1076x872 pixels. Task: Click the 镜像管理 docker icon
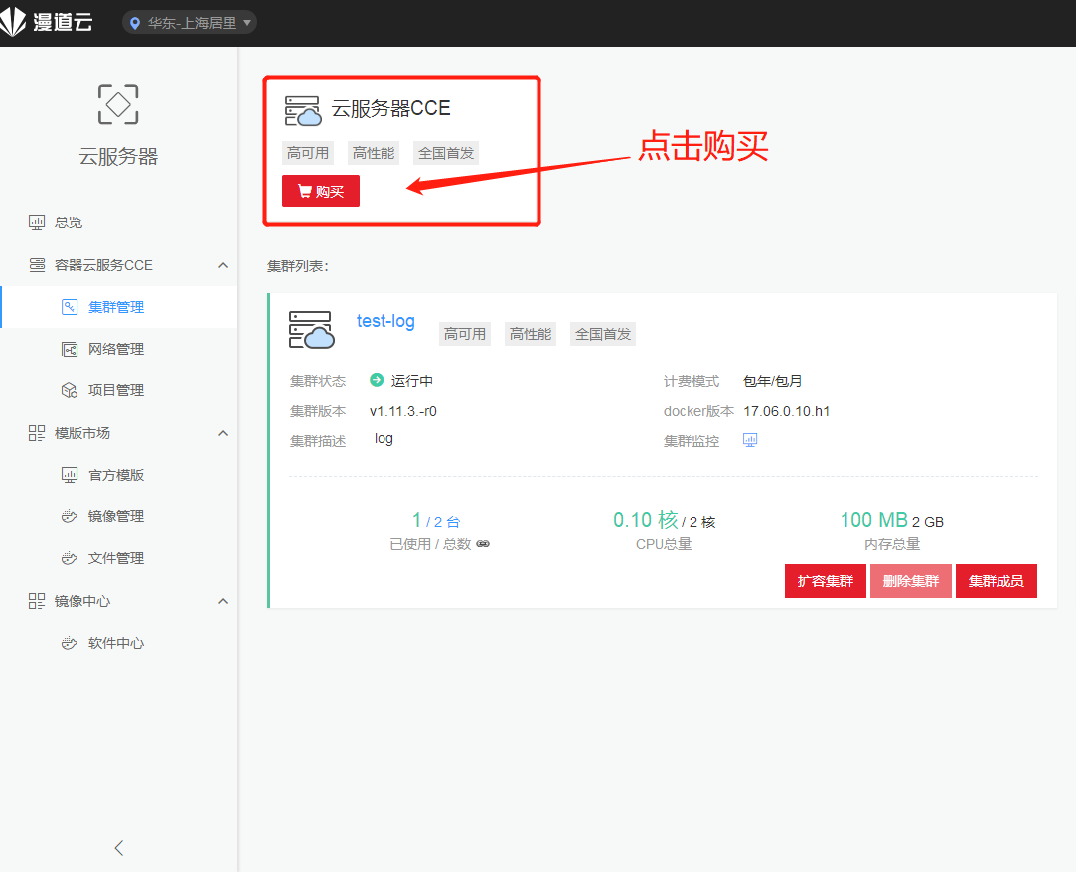click(70, 516)
